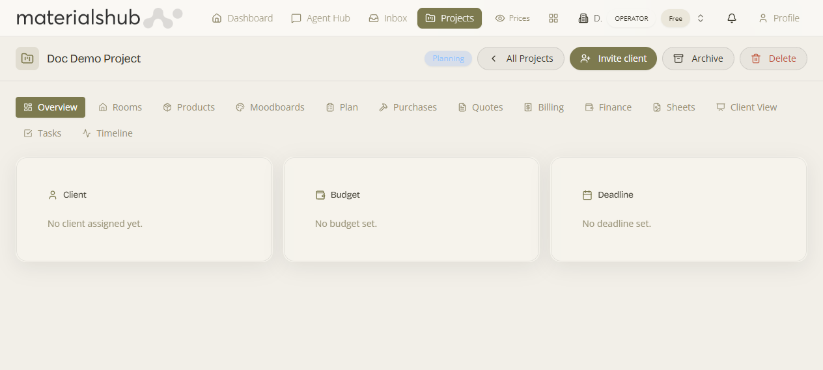Click the Budget wallet icon
This screenshot has height=370, width=823.
click(x=320, y=195)
